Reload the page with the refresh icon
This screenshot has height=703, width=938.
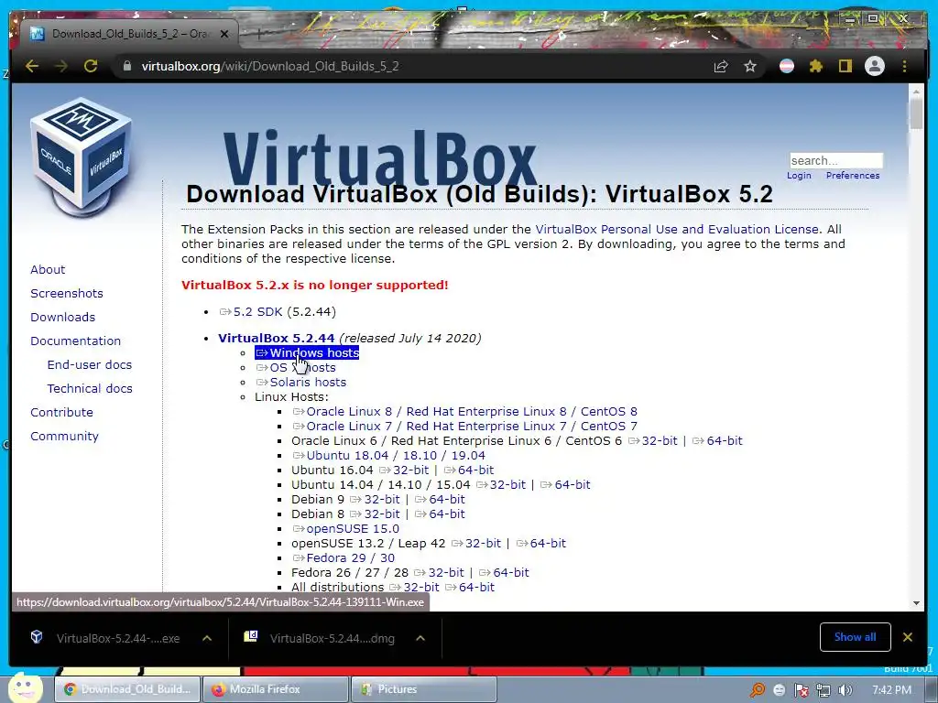click(x=91, y=66)
